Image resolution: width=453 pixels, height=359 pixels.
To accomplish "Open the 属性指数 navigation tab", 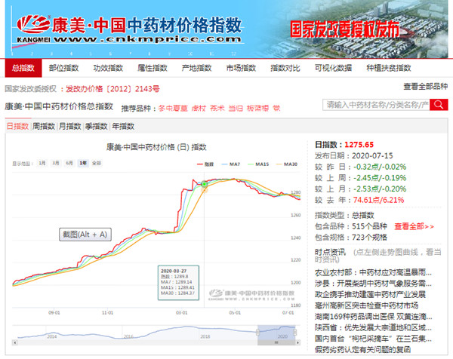I will tap(153, 68).
